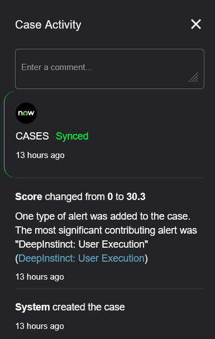
Task: Click 'The most significant contributing alert' line
Action: pyautogui.click(x=106, y=230)
